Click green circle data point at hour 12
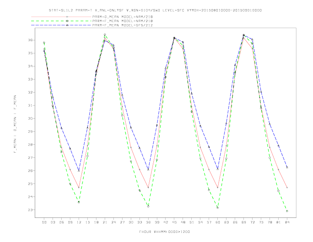Viewport: 313px width, 242px height. (79, 202)
